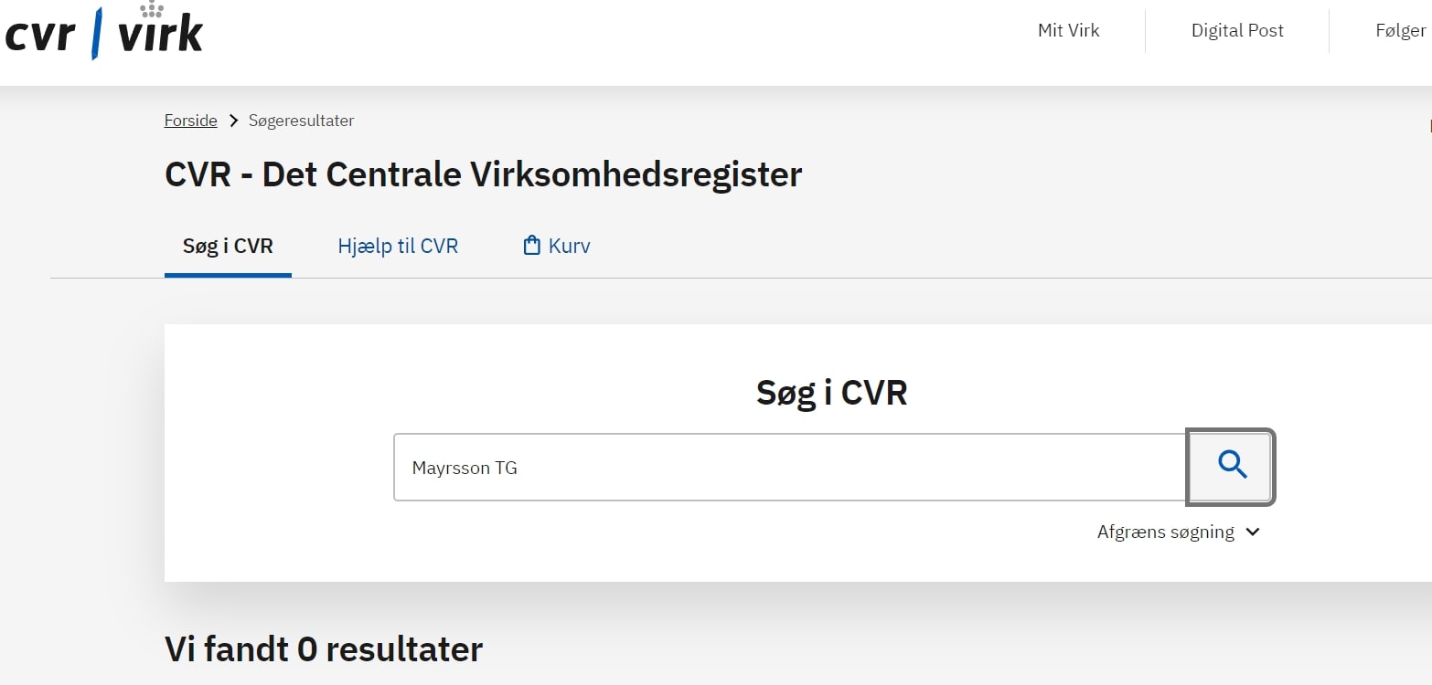The width and height of the screenshot is (1432, 685).
Task: Expand the Afgræns søgning options
Action: (1178, 532)
